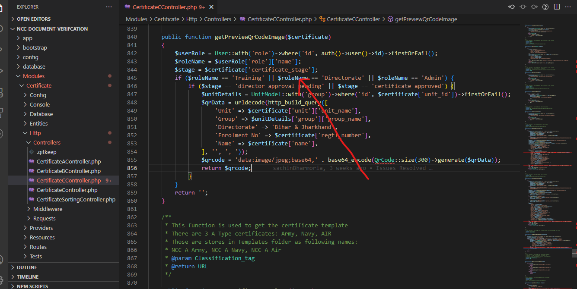
Task: Expand the Middleware folder chevron
Action: [x=29, y=209]
